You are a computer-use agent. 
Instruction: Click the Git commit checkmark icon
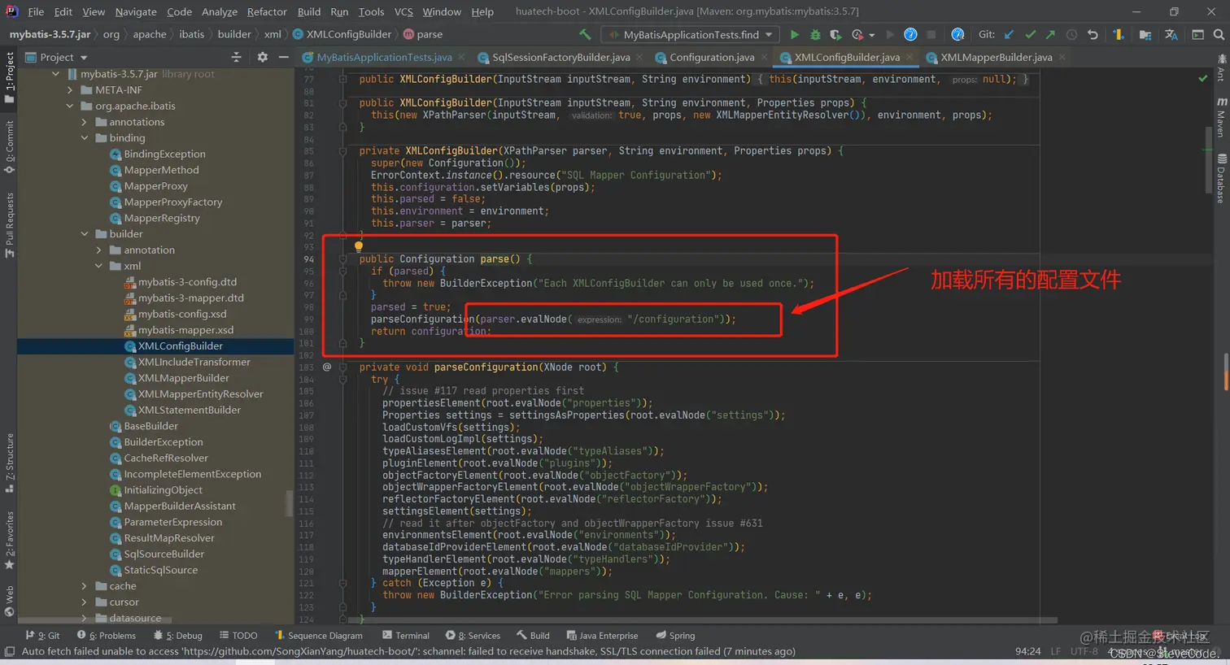[x=1030, y=34]
